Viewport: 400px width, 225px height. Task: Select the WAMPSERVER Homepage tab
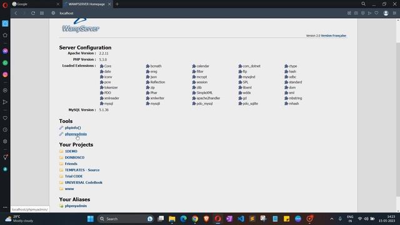[x=87, y=4]
